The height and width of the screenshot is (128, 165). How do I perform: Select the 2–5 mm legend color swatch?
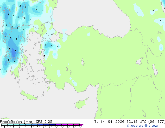(22, 125)
